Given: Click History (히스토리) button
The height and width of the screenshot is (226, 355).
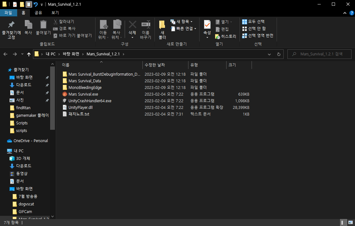Looking at the screenshot, I should coord(226,36).
